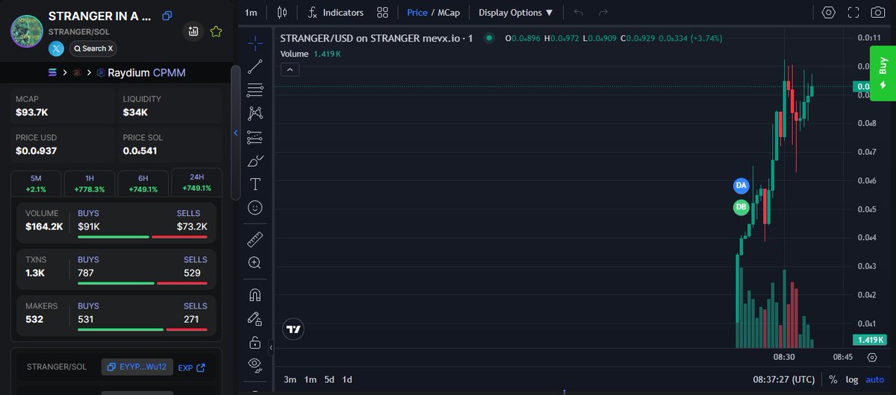Viewport: 896px width, 395px height.
Task: Click the Raydium CPMM pool label
Action: click(x=146, y=72)
